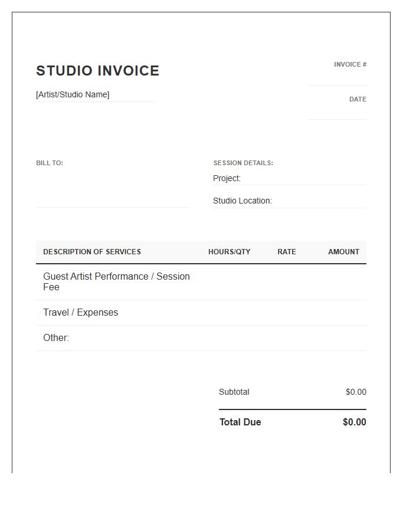Viewport: 413px width, 531px height.
Task: Select the [Artist/Studio Name] placeholder field
Action: pyautogui.click(x=95, y=95)
